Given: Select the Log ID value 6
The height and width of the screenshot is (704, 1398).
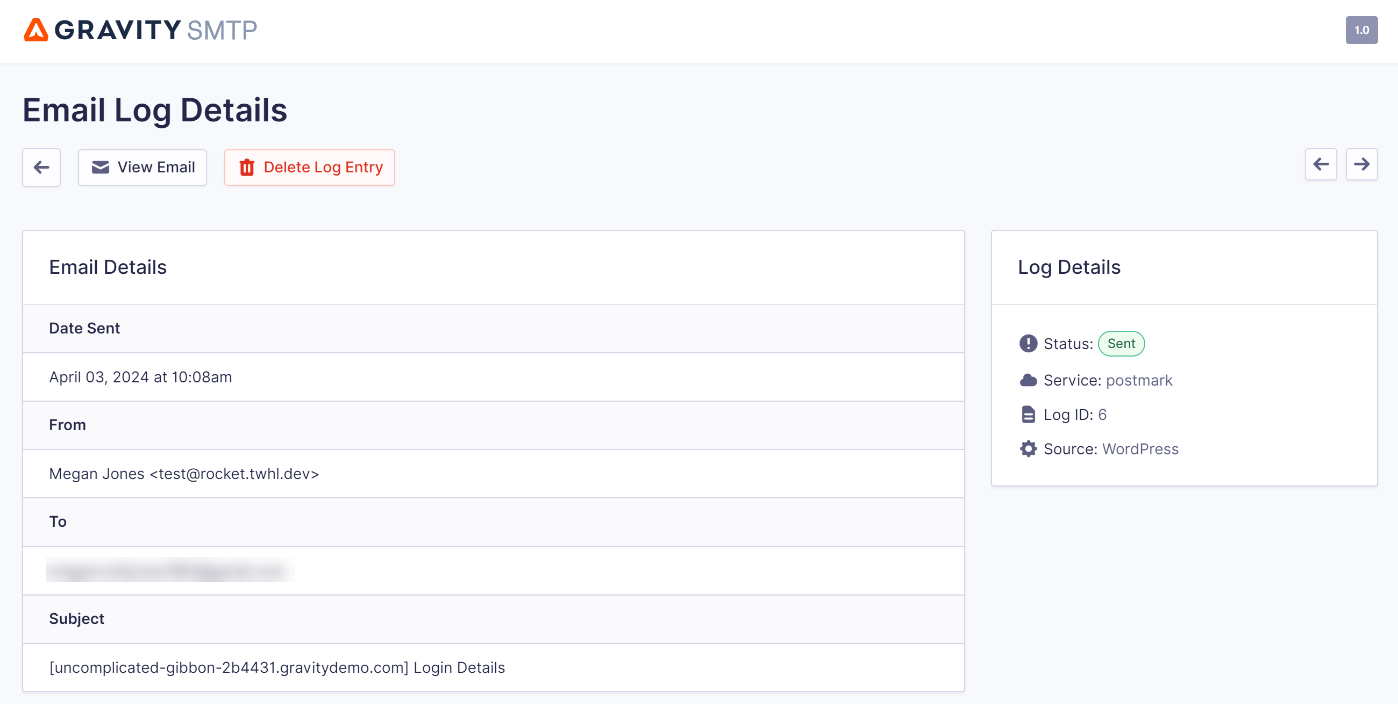Looking at the screenshot, I should pyautogui.click(x=1102, y=415).
